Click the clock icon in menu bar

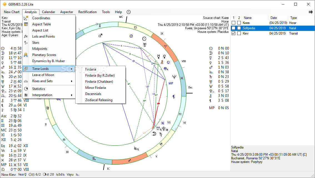pos(129,12)
